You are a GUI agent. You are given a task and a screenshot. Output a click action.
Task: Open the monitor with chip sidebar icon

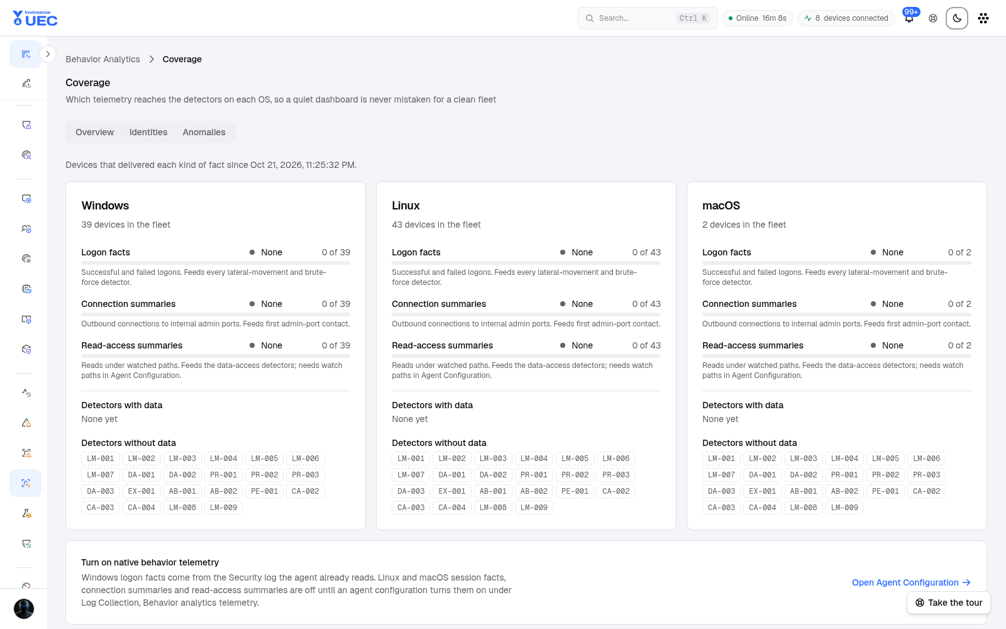click(x=26, y=198)
